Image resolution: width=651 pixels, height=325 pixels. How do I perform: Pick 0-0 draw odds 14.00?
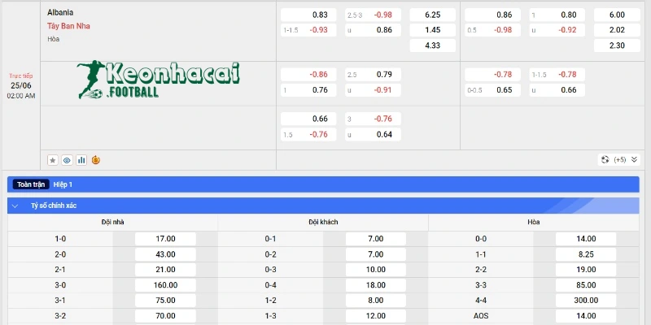(x=586, y=239)
